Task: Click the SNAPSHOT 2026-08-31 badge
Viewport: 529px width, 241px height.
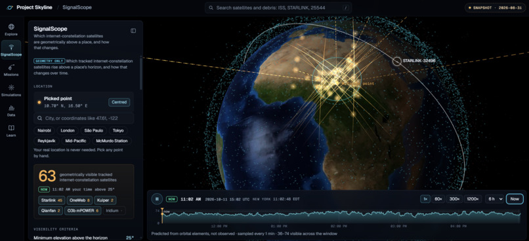Action: point(495,7)
